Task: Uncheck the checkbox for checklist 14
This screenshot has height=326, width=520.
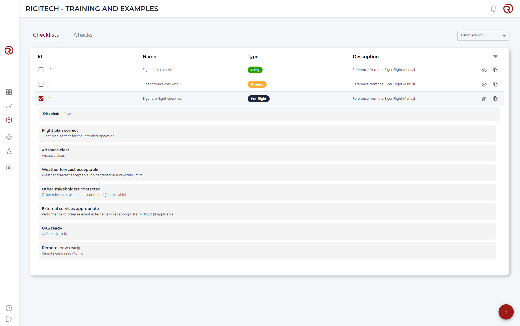Action: pyautogui.click(x=41, y=99)
